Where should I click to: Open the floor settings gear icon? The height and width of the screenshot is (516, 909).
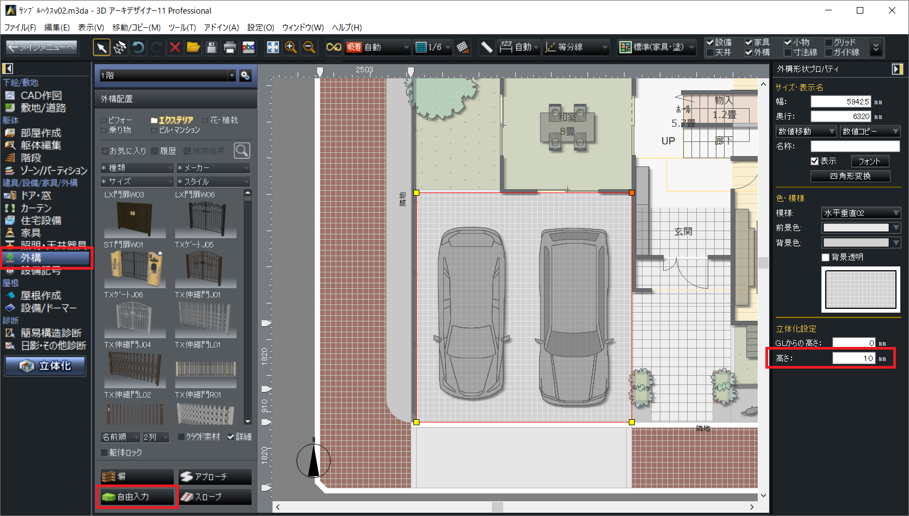coord(245,76)
